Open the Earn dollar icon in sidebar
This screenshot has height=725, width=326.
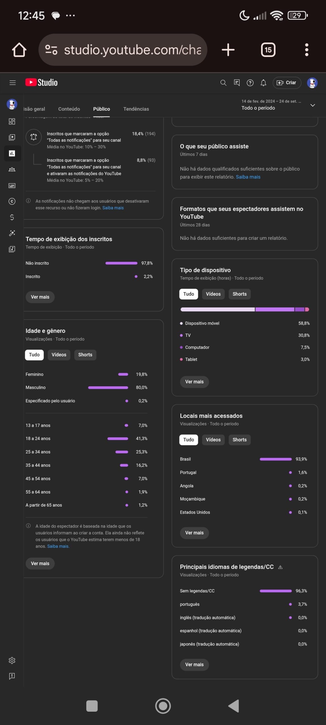(12, 217)
